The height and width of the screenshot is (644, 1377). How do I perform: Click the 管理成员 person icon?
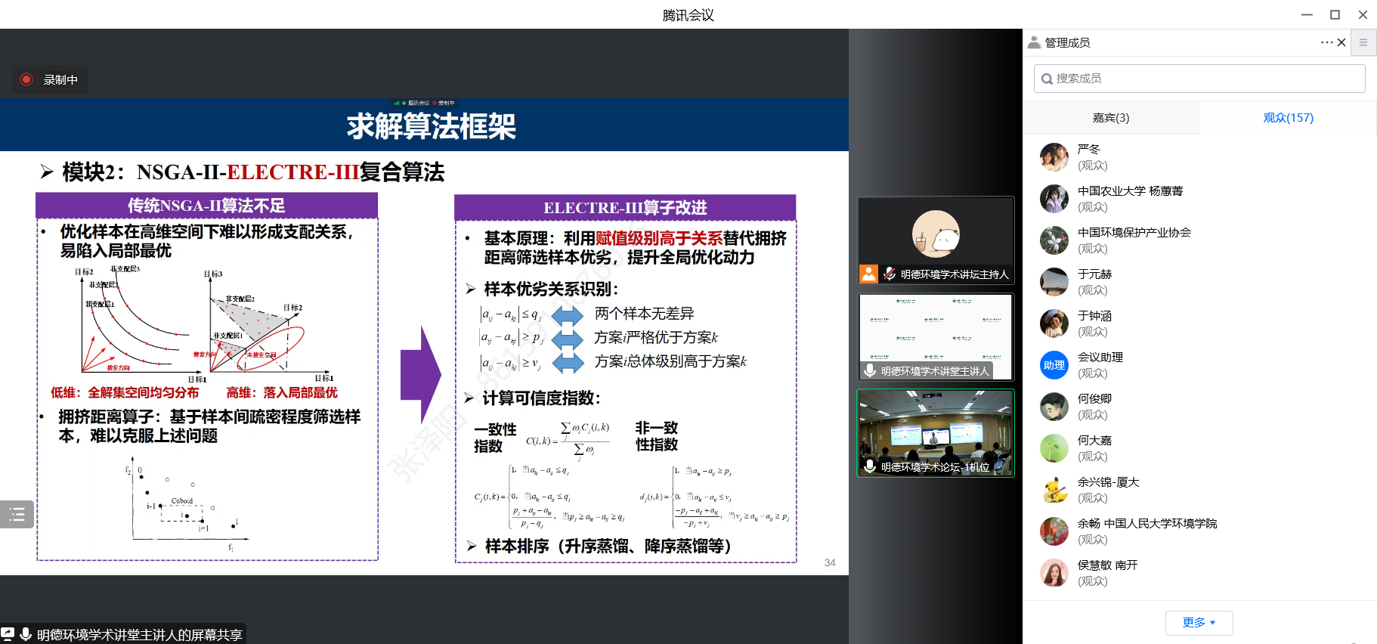pos(1034,42)
